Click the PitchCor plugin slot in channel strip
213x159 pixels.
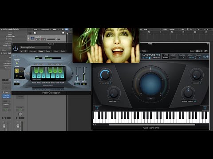click(x=6, y=95)
